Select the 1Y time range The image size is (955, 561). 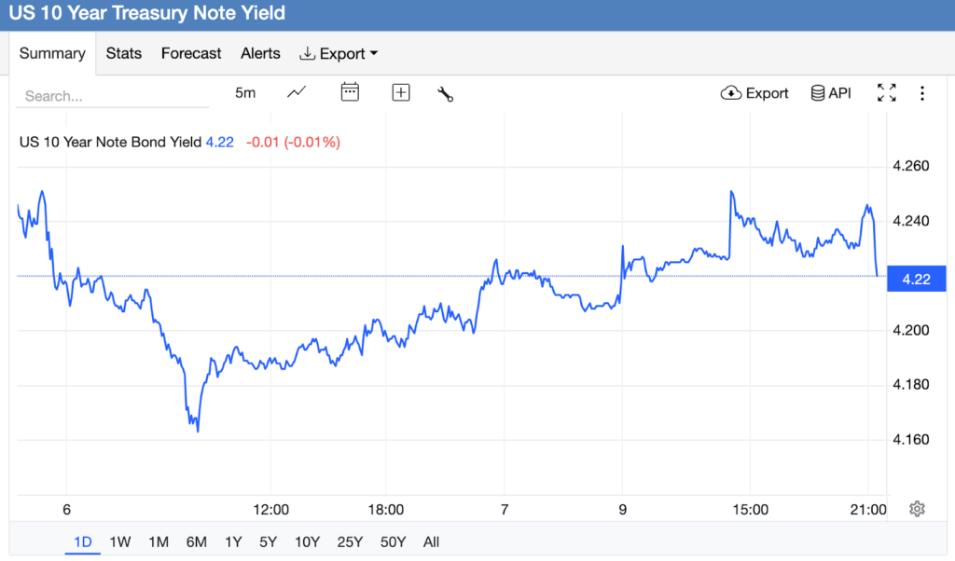click(232, 541)
